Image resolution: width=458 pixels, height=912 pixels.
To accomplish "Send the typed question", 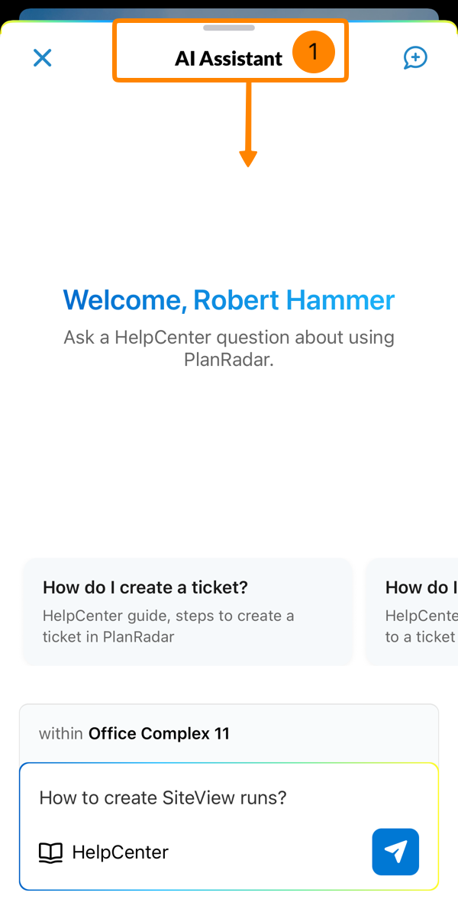I will tap(395, 851).
